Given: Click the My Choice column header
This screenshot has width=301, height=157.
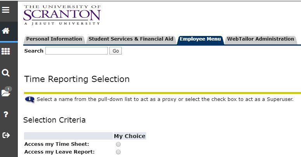Looking at the screenshot, I should pyautogui.click(x=130, y=136).
